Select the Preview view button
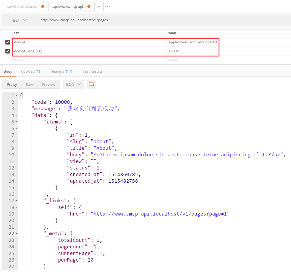 coord(48,84)
